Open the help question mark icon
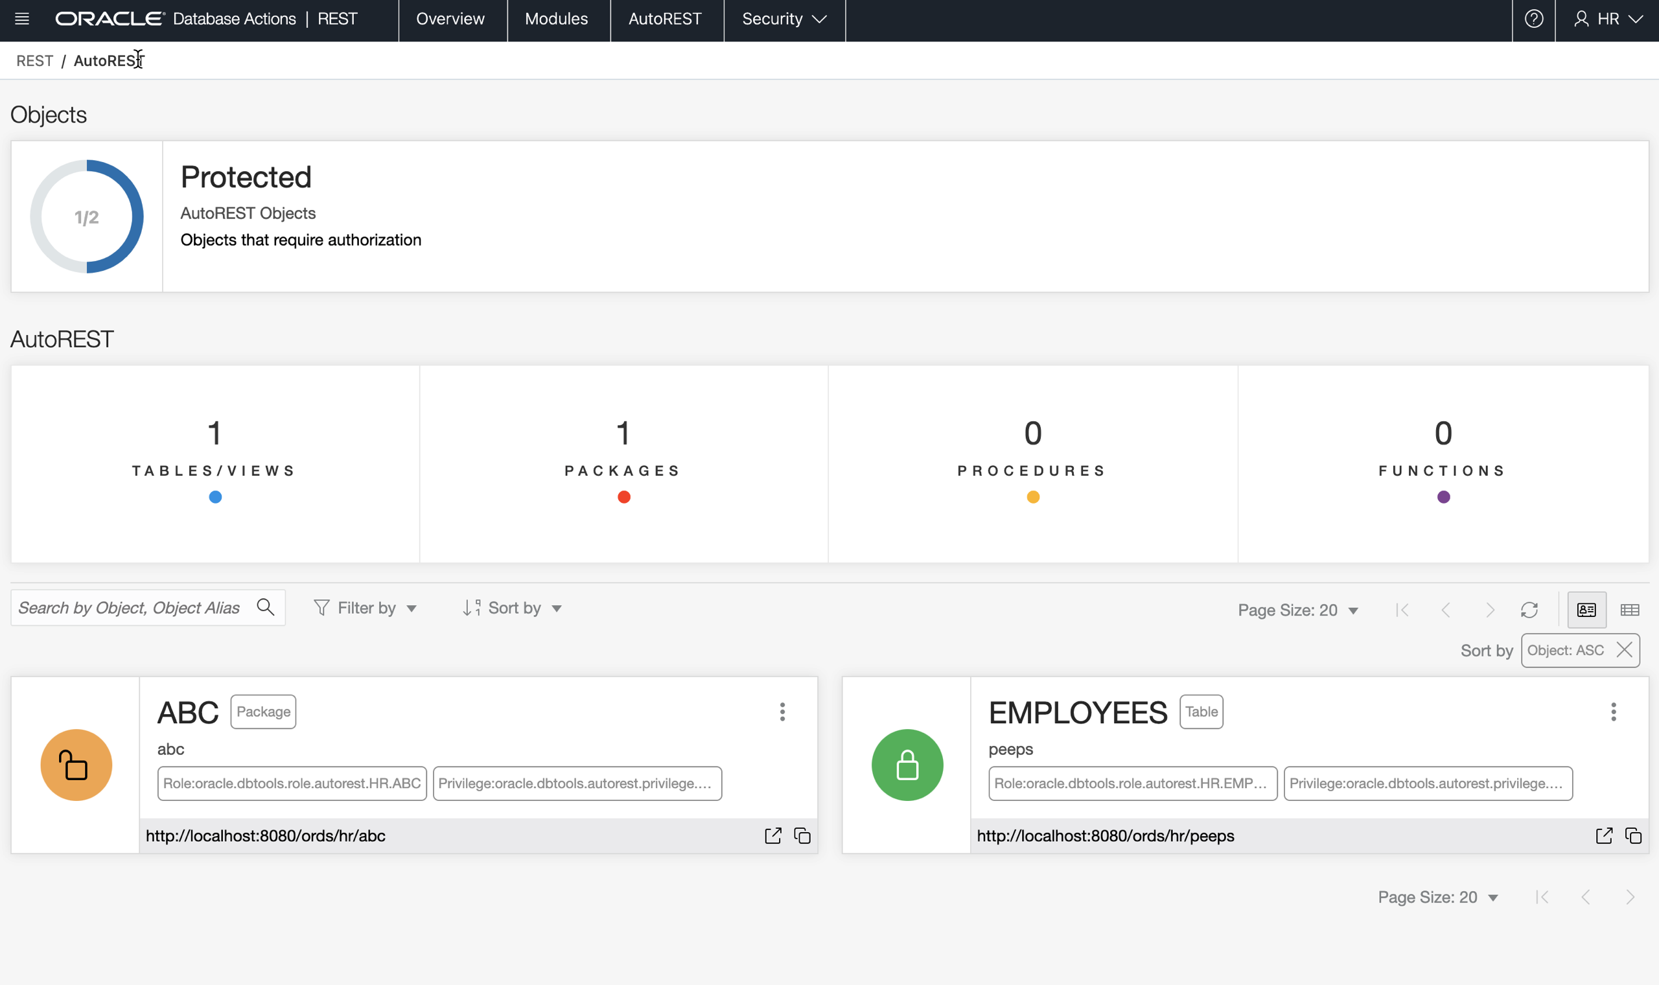 click(1533, 19)
